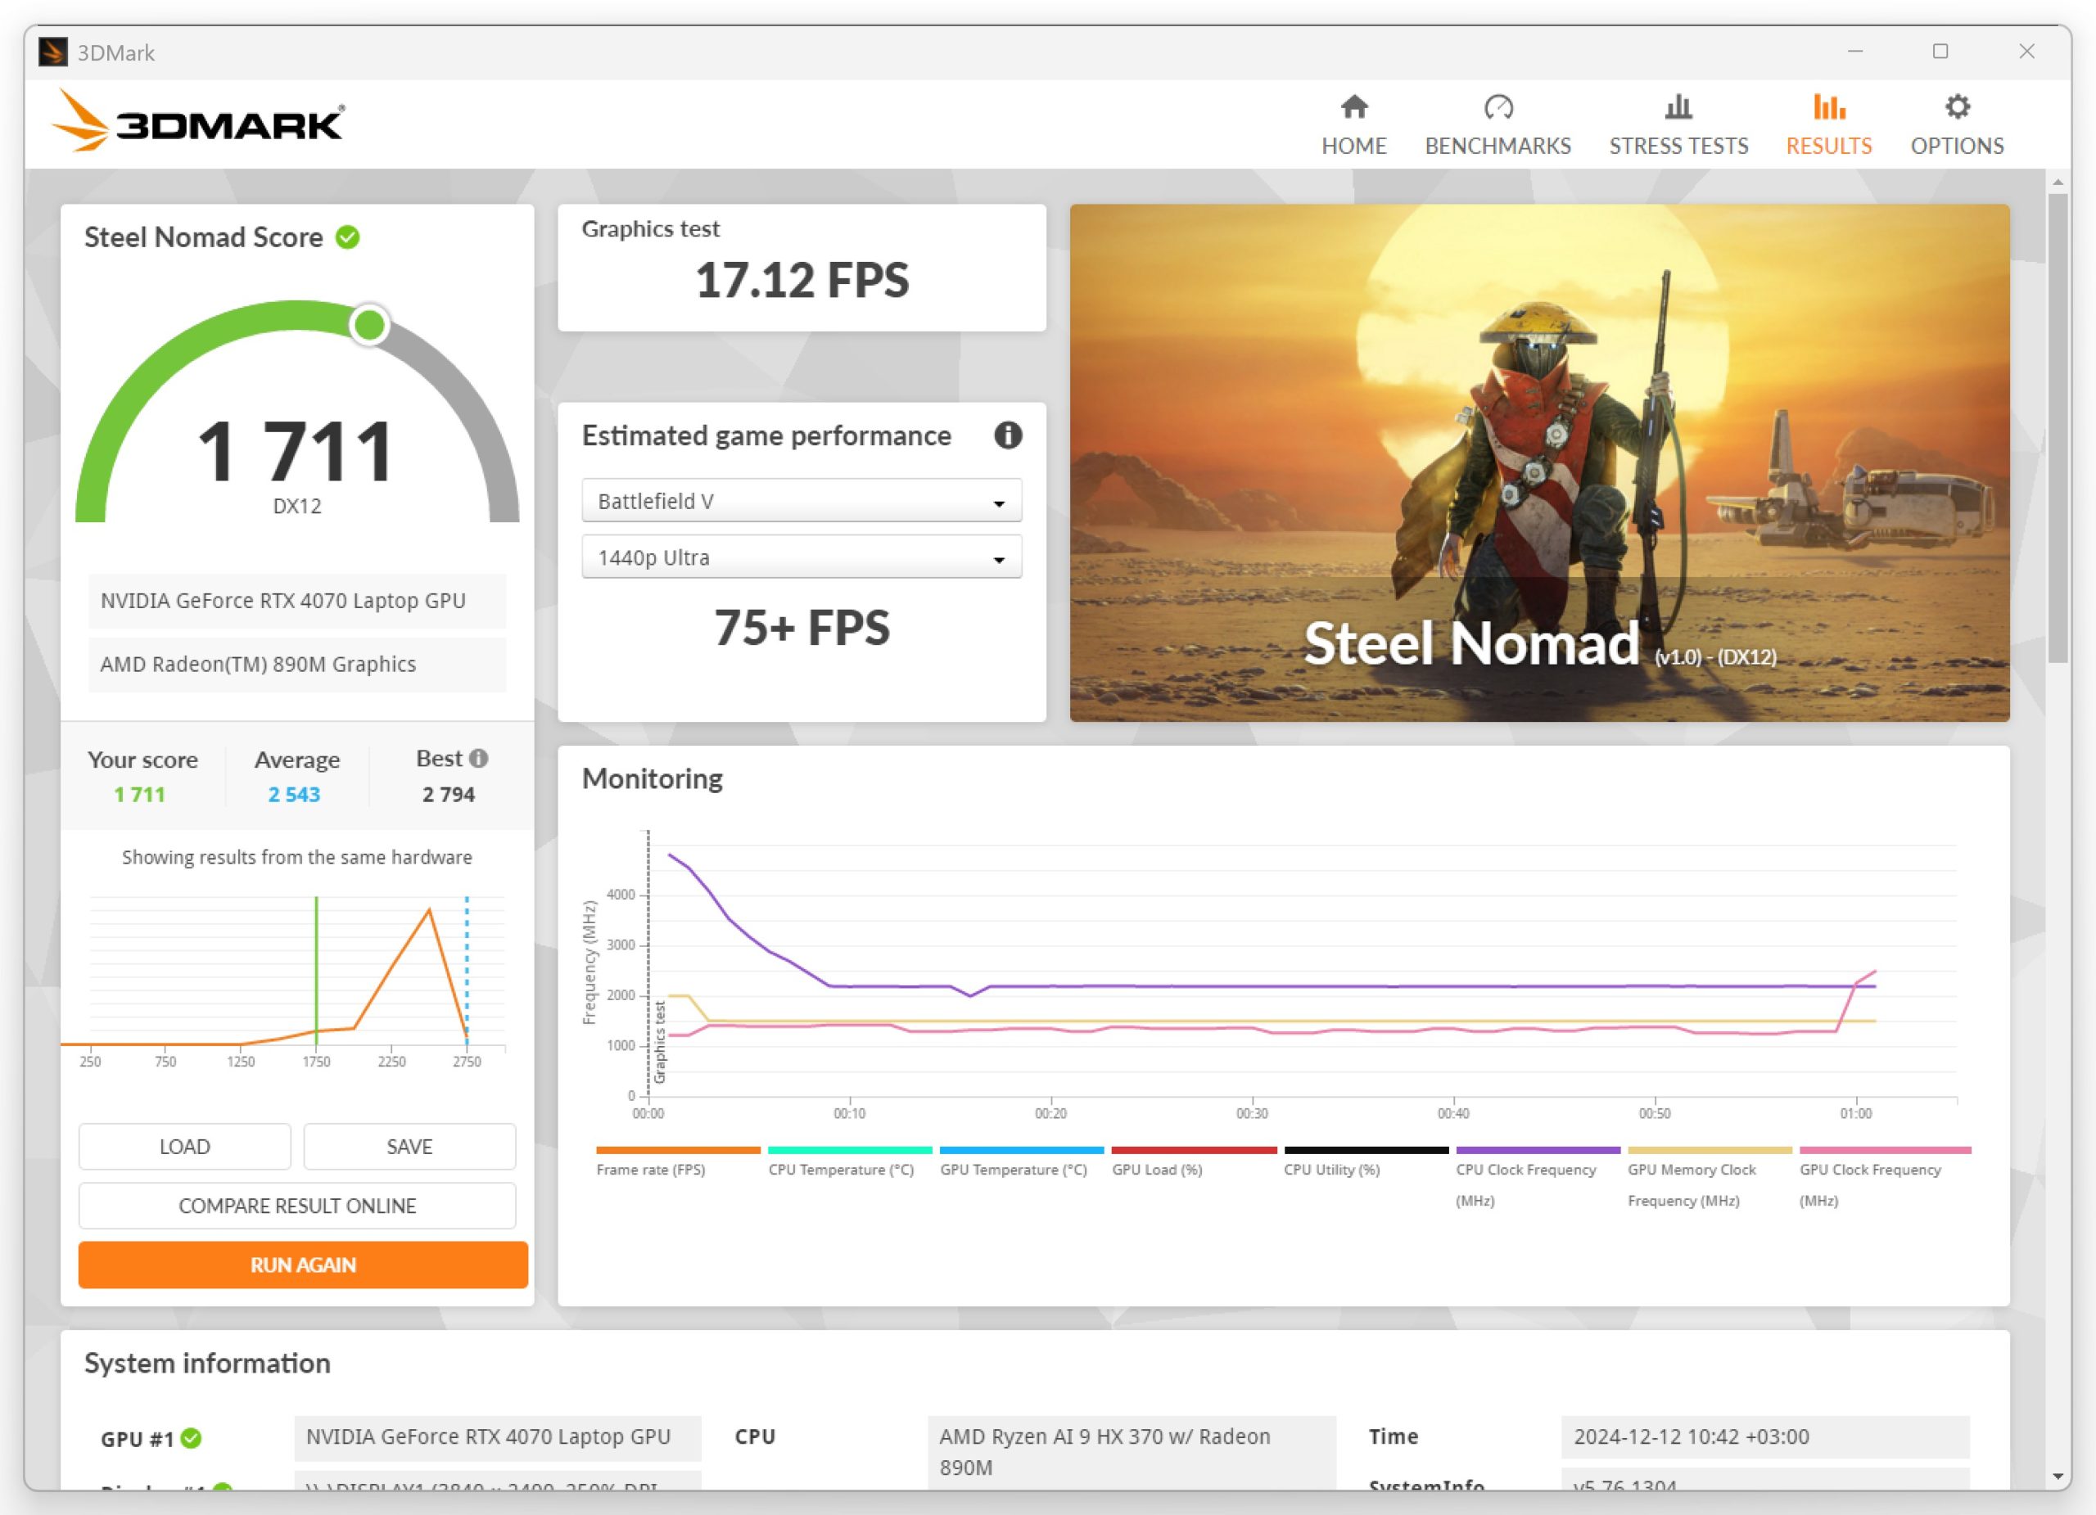2096x1515 pixels.
Task: Click the Your score value 1 711
Action: (x=139, y=795)
